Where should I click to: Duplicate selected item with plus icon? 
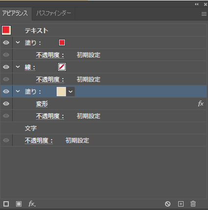point(181,204)
